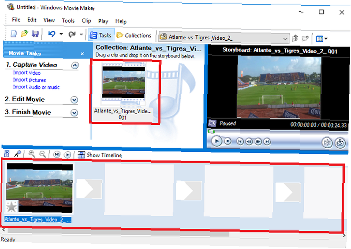Click the Zoom Timeline In magnifier
Viewport: 351px width, 249px height.
pyautogui.click(x=32, y=154)
